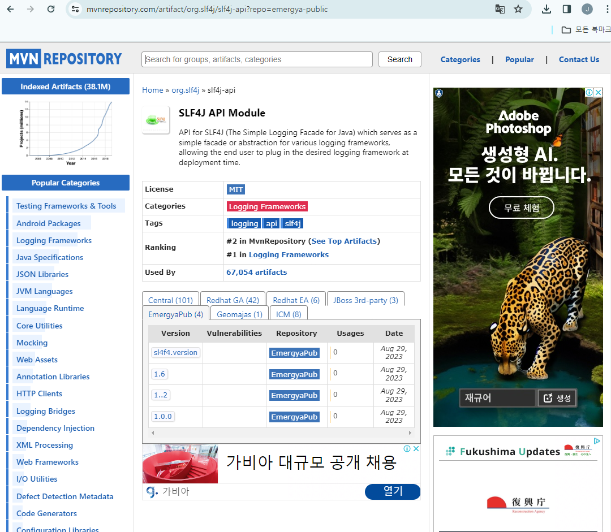Click the org.slf4j breadcrumb link

click(186, 90)
